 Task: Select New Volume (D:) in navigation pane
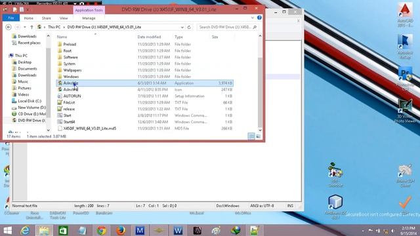32,108
